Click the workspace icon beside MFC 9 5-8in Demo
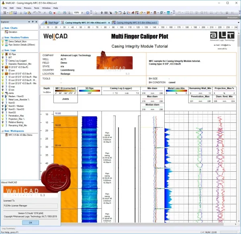The image size is (241, 234). pyautogui.click(x=6, y=135)
